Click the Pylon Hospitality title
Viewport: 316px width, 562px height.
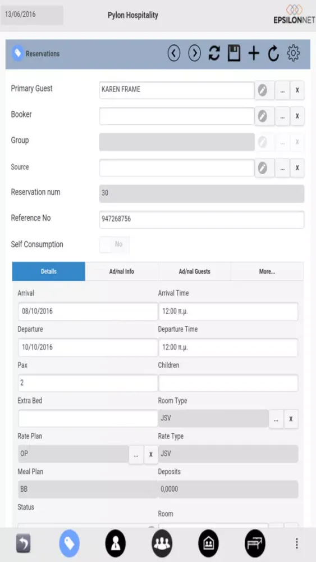(x=133, y=15)
